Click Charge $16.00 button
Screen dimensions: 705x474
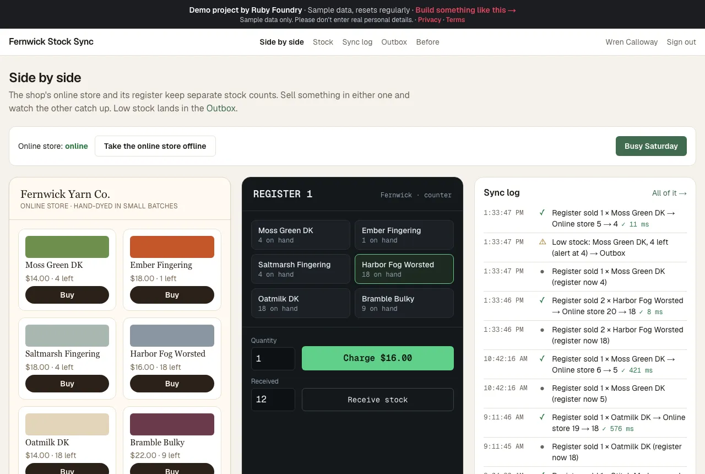click(378, 358)
